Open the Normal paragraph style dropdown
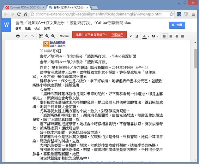The width and height of the screenshot is (199, 164). point(65,36)
